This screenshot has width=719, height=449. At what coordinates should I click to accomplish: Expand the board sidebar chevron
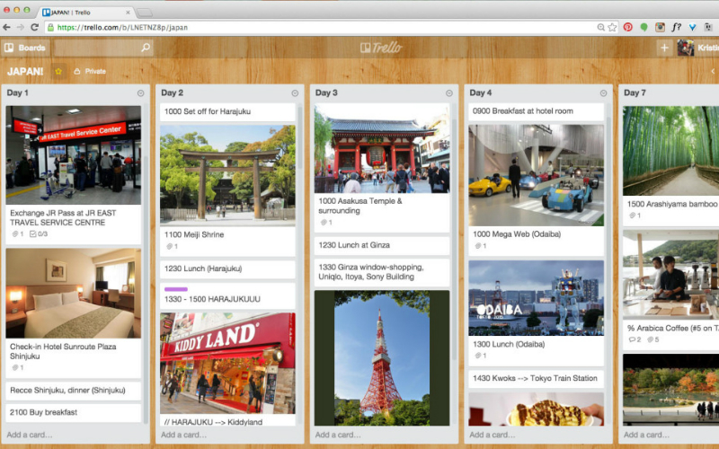713,72
